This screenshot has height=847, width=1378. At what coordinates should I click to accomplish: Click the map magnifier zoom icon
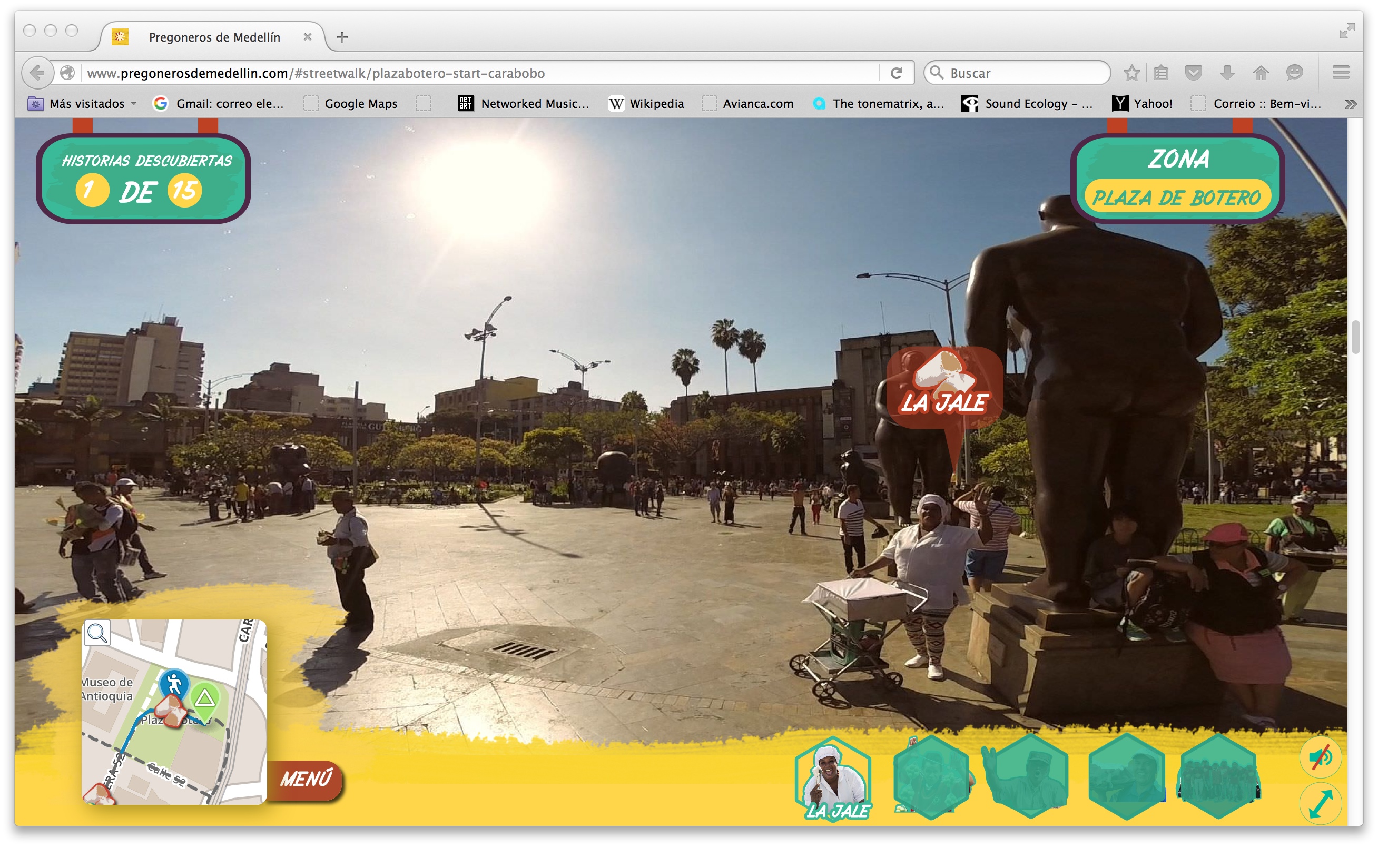97,634
